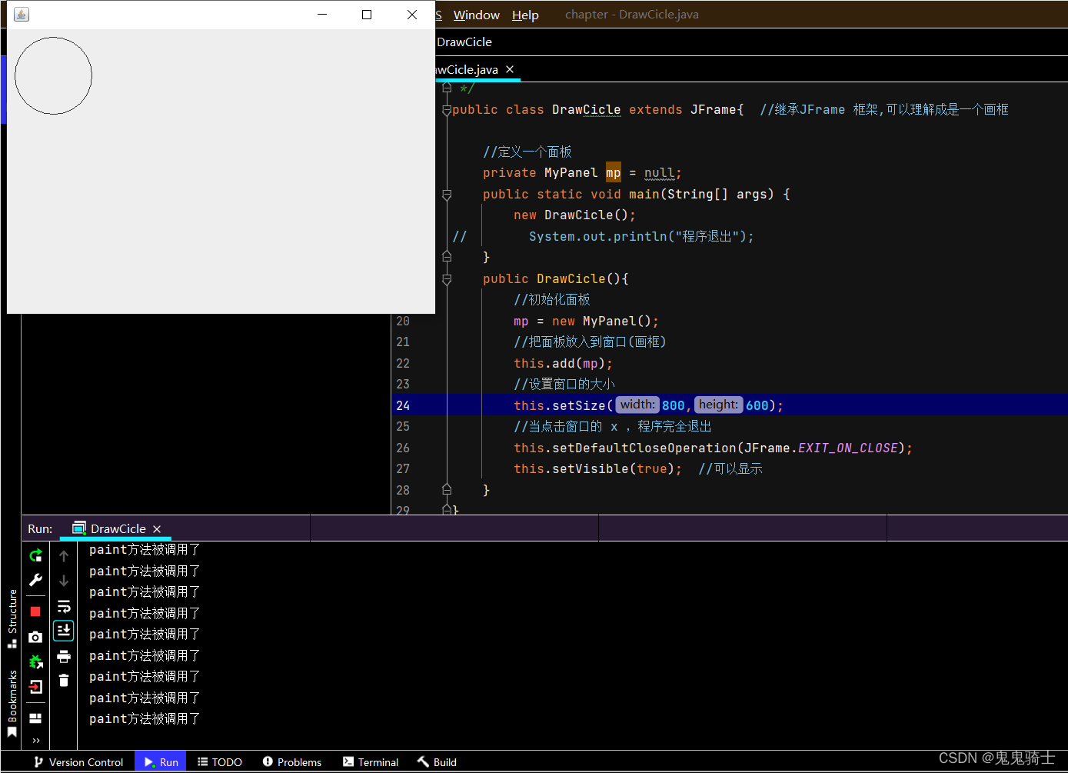Click EXIT_ON_CLOSE constant in code
This screenshot has width=1068, height=773.
(x=848, y=448)
